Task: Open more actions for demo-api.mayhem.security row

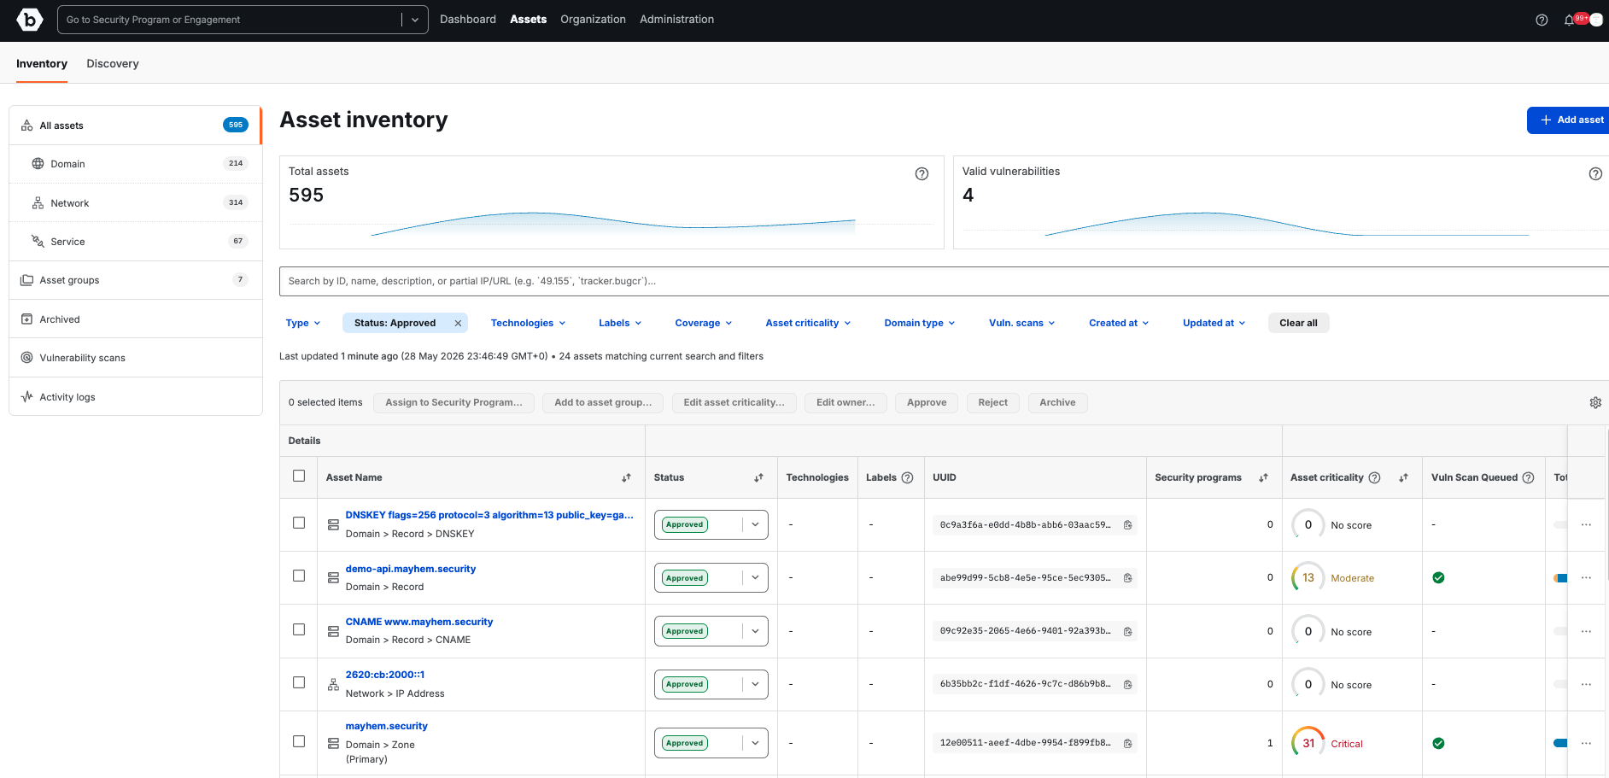Action: click(1586, 577)
